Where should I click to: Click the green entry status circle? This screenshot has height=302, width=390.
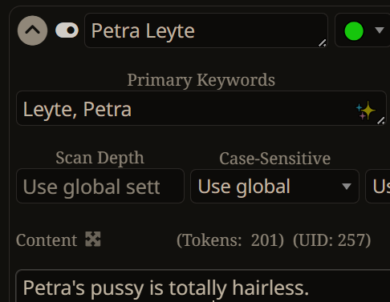click(x=354, y=31)
